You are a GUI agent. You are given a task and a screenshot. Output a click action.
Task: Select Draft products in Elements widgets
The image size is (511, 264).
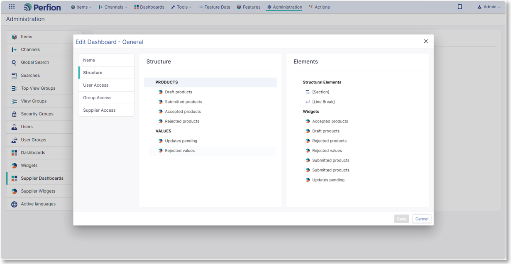tap(326, 131)
